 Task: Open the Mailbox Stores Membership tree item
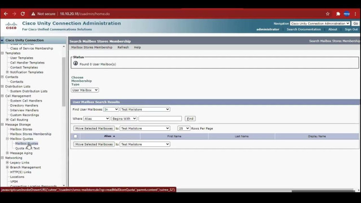point(31,134)
